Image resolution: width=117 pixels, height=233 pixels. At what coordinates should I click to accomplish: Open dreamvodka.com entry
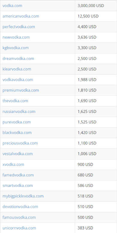pos(18,58)
